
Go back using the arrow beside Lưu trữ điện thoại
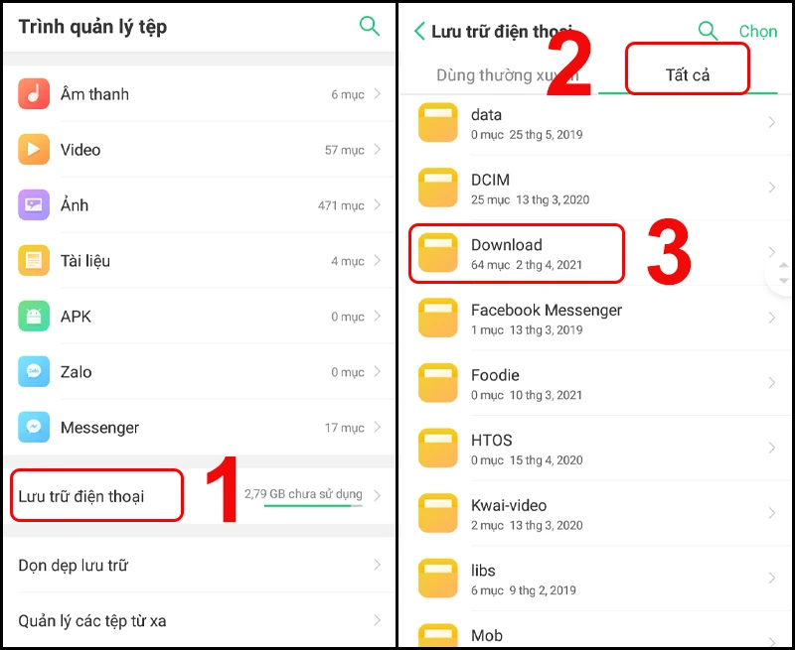419,32
